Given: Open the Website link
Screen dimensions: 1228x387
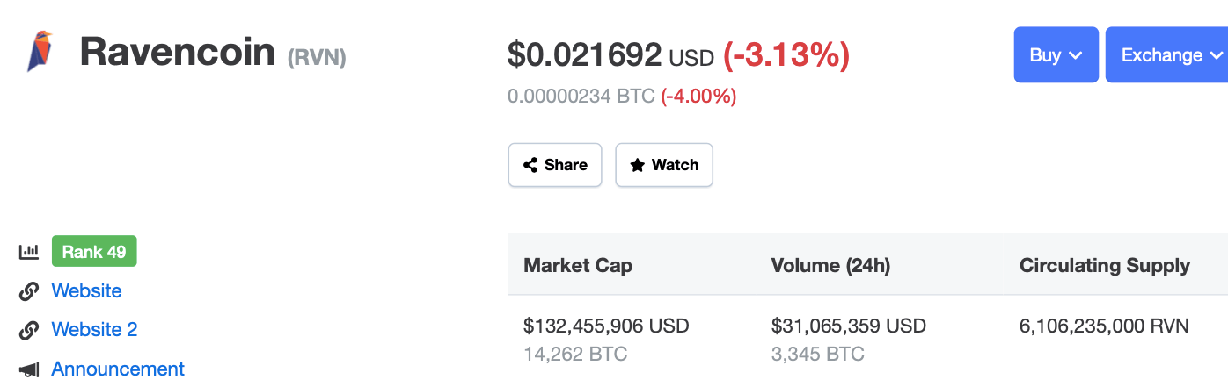Looking at the screenshot, I should tap(86, 291).
